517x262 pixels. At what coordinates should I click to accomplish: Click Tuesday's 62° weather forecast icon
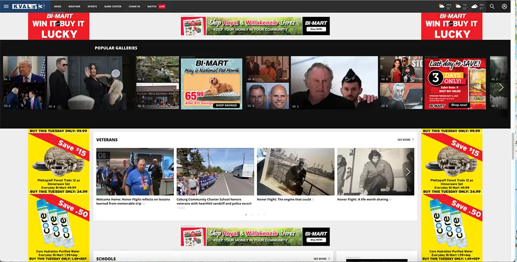(x=458, y=6)
